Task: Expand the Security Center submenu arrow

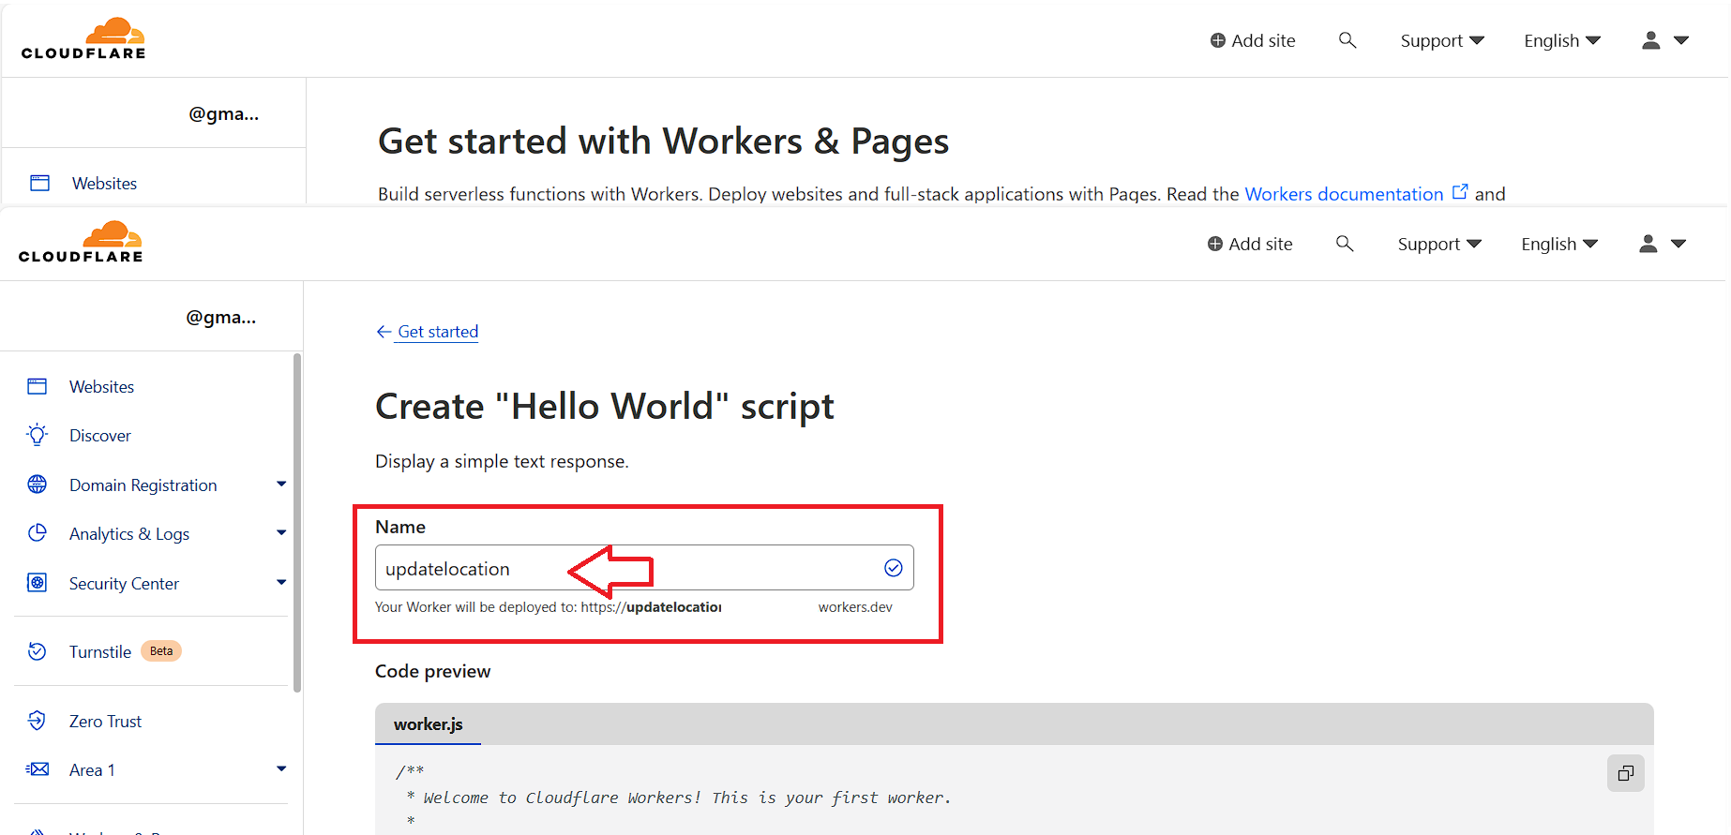Action: (281, 583)
